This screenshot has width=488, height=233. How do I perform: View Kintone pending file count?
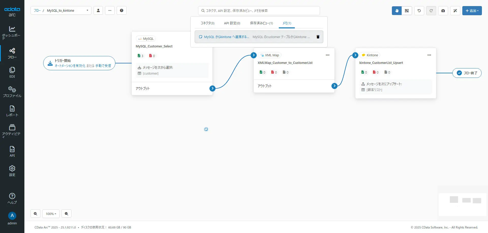(387, 72)
